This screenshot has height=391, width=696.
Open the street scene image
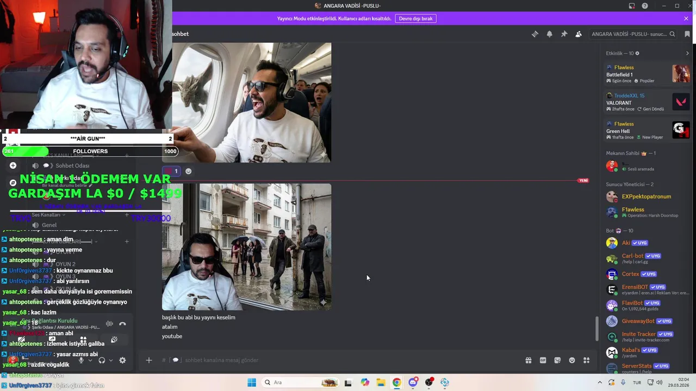pyautogui.click(x=246, y=247)
